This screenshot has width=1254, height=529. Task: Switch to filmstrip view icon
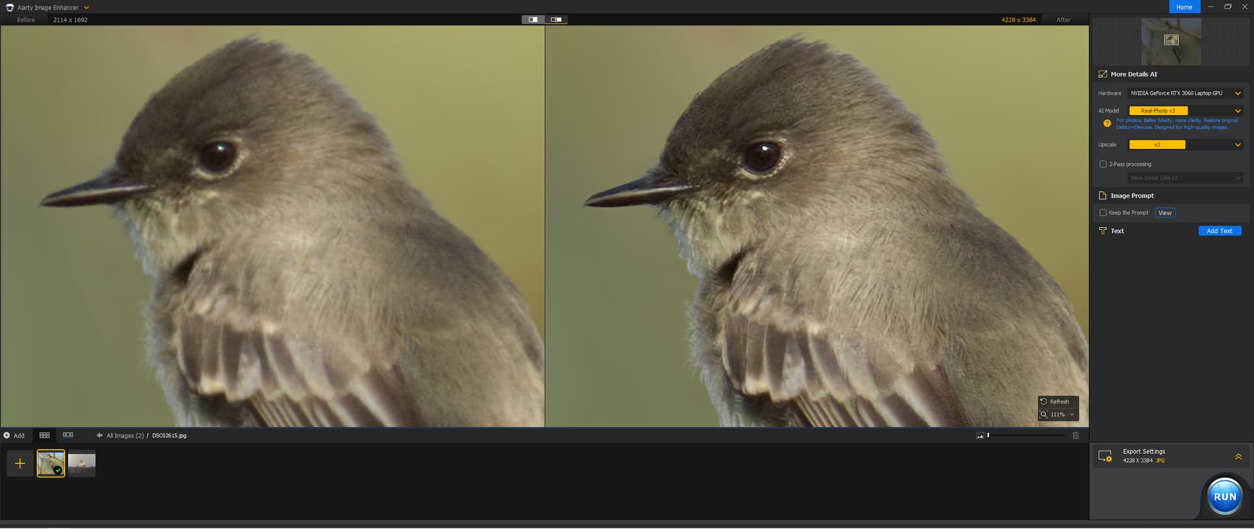(x=68, y=436)
